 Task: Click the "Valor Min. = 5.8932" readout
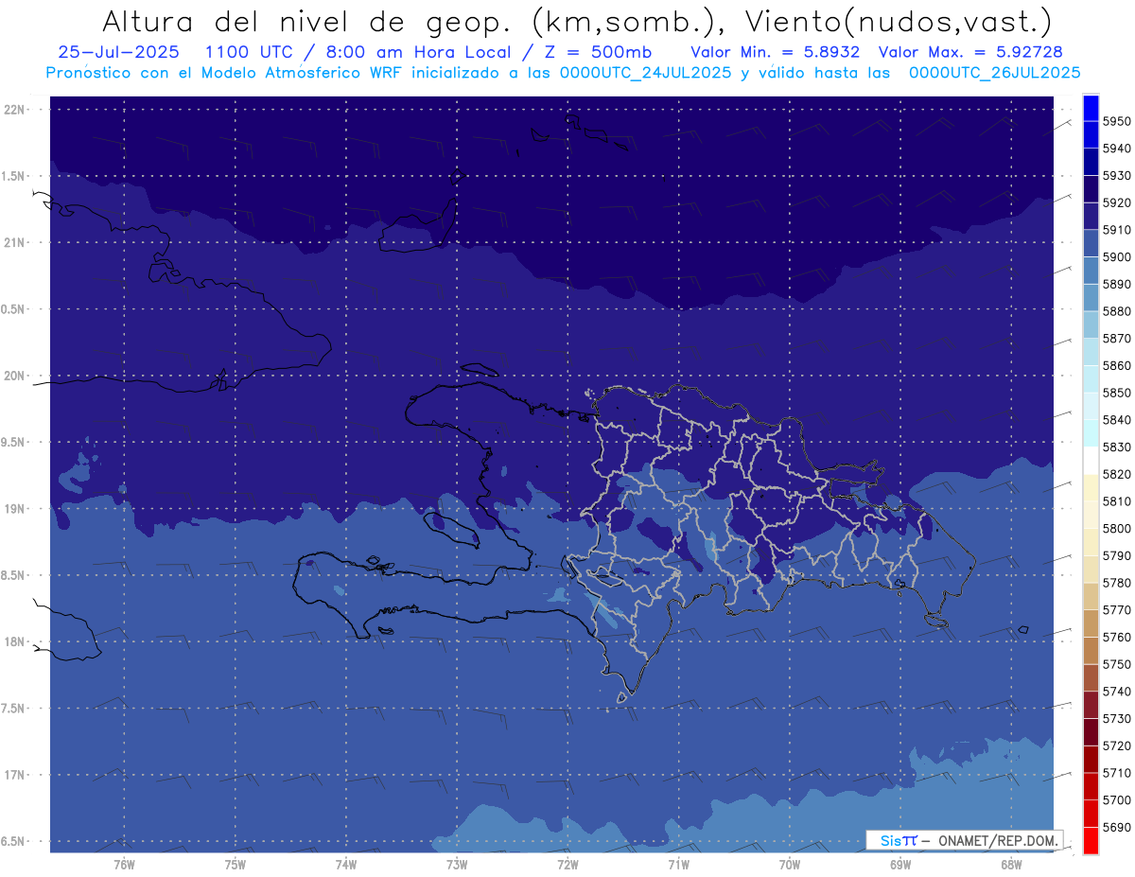776,52
